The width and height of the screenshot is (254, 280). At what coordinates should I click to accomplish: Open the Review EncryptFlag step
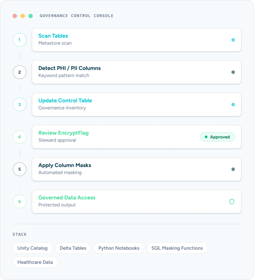(x=137, y=137)
